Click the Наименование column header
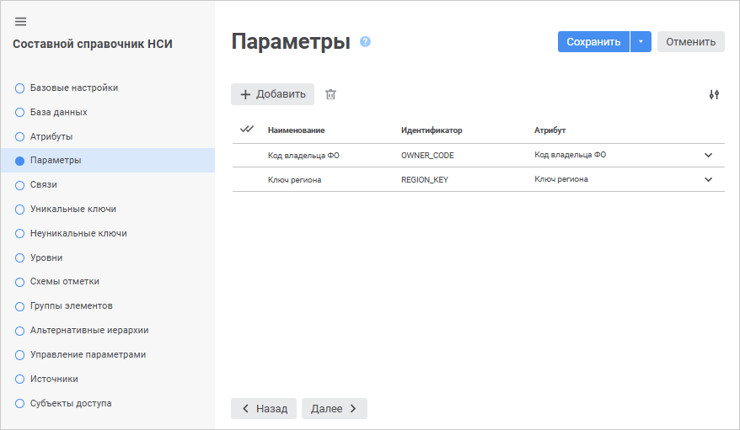 click(x=297, y=130)
